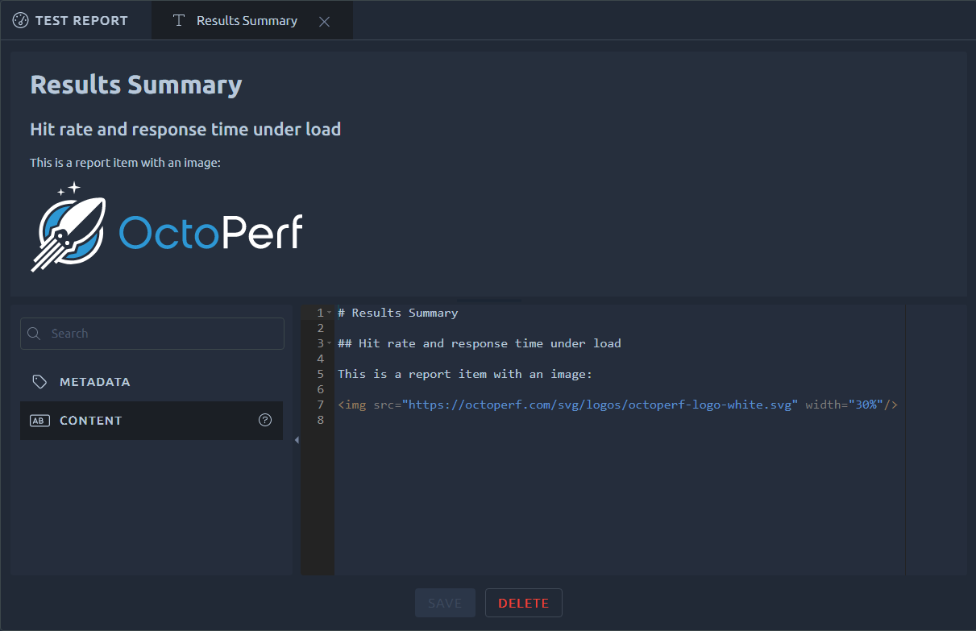Image resolution: width=976 pixels, height=631 pixels.
Task: Place cursor on '## Hit rate and response time' line
Action: pos(480,343)
